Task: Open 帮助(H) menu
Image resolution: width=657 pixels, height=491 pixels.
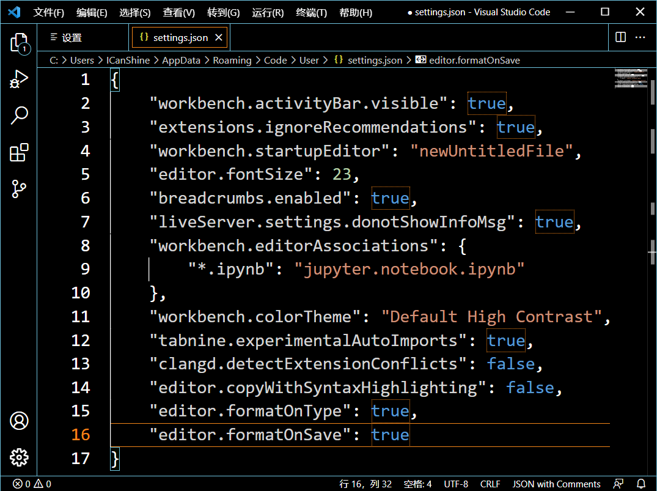Action: [x=356, y=13]
